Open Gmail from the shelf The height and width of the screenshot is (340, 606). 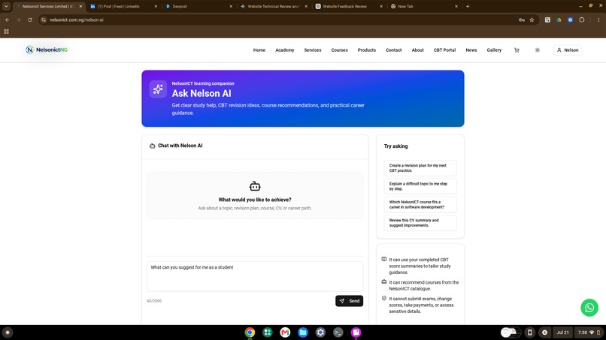[285, 332]
